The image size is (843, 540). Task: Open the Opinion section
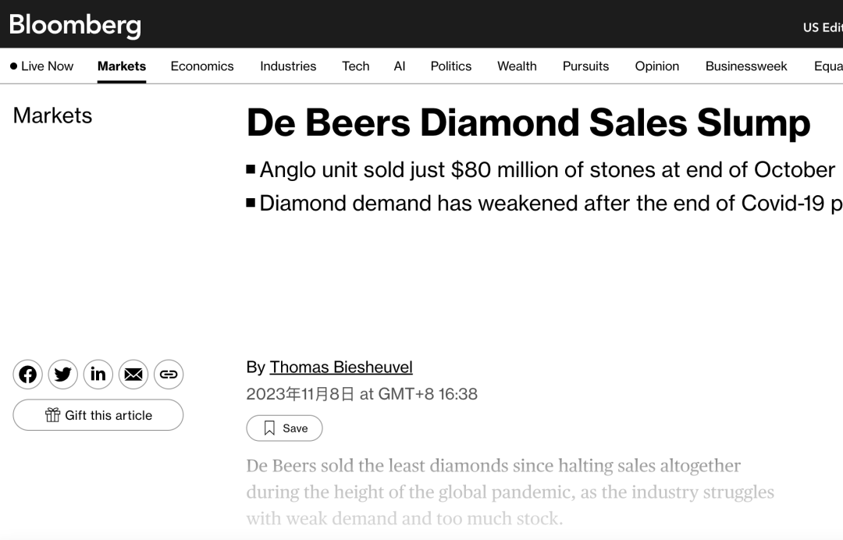tap(657, 66)
